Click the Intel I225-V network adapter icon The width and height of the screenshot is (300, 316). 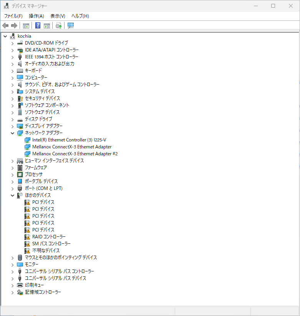[x=27, y=140]
